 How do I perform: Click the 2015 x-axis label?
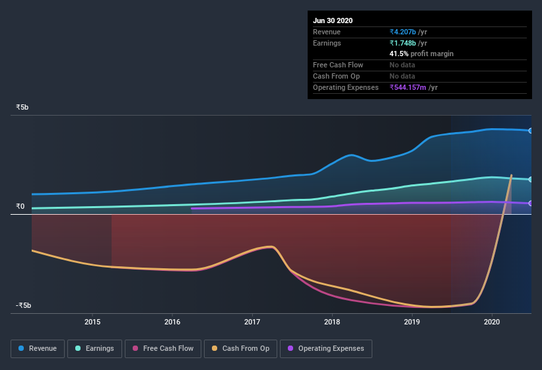tap(92, 322)
